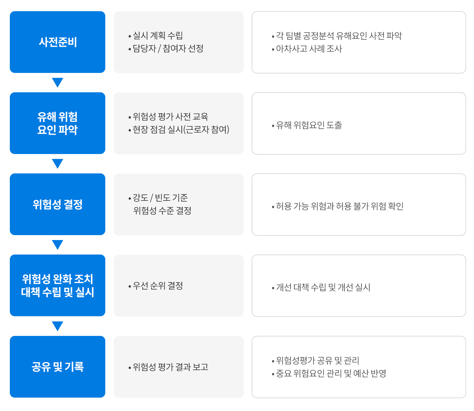This screenshot has width=474, height=411.
Task: Select the 유해 위험요인 도출 panel text
Action: pos(309,125)
